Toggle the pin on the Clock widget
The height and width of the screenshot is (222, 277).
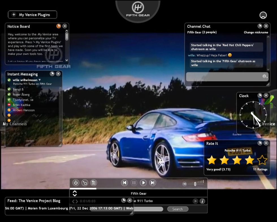(260, 96)
